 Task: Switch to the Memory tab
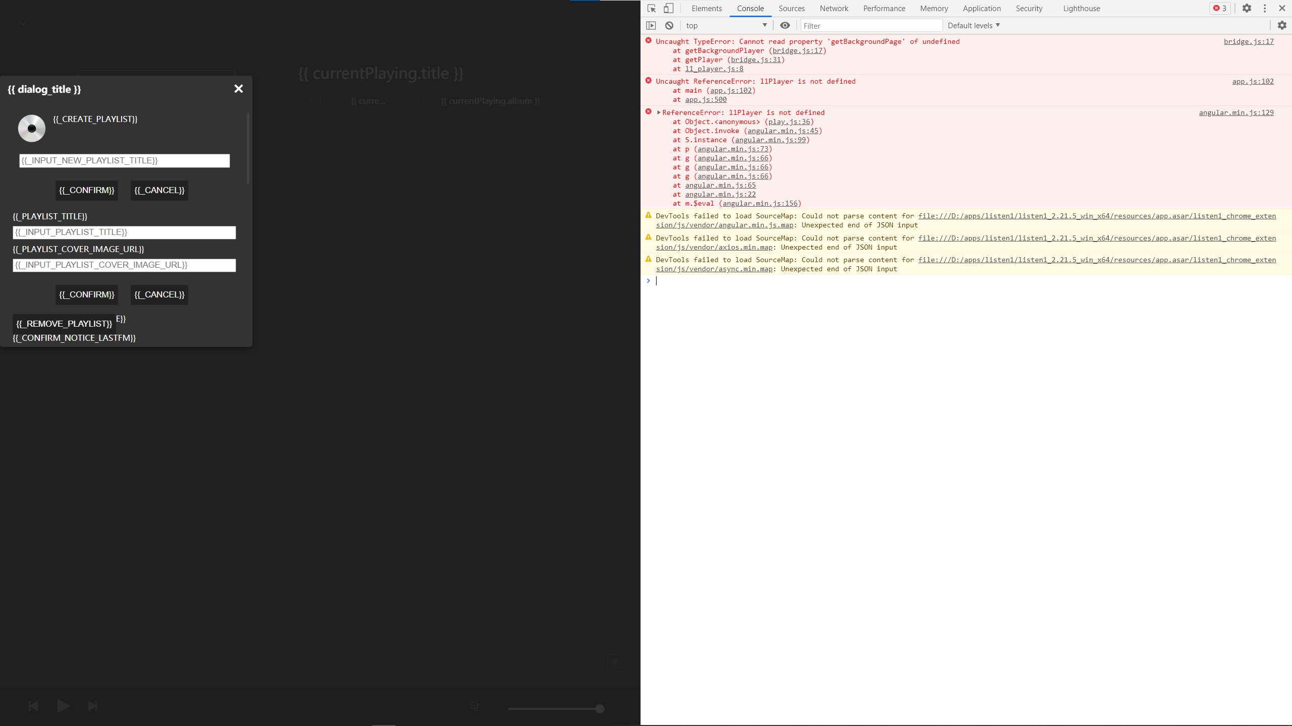[x=934, y=9]
